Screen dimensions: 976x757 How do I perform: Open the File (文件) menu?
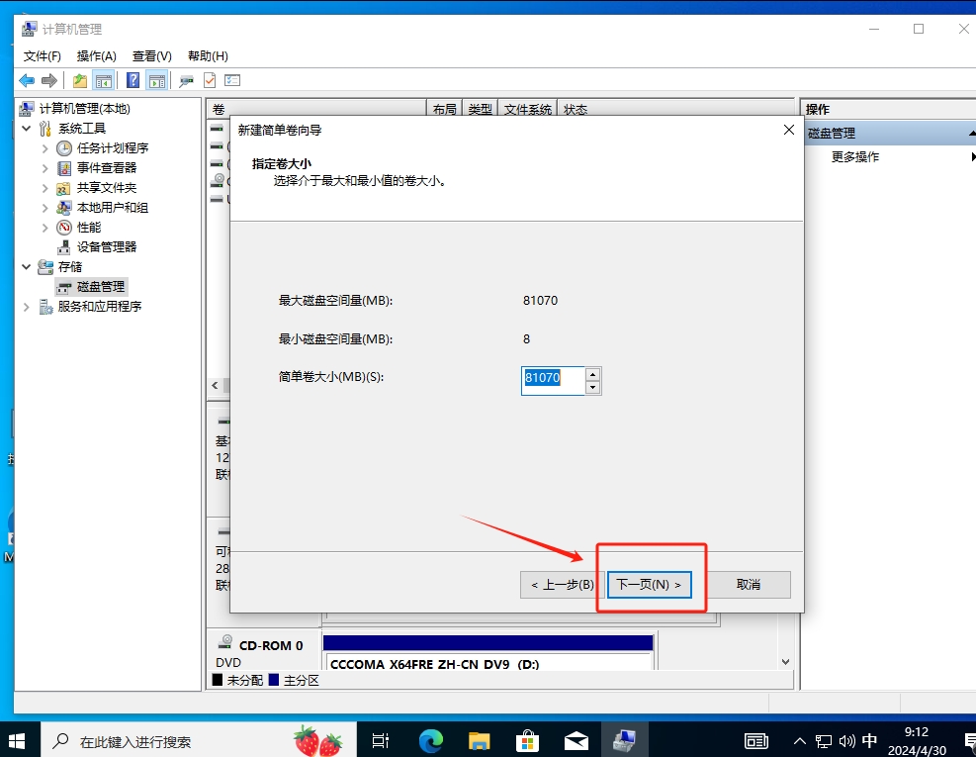point(43,56)
